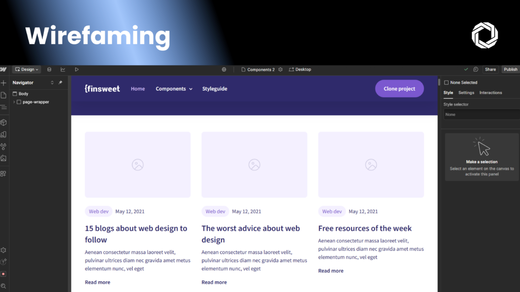
Task: Open the Components 2 page switcher
Action: (x=258, y=69)
